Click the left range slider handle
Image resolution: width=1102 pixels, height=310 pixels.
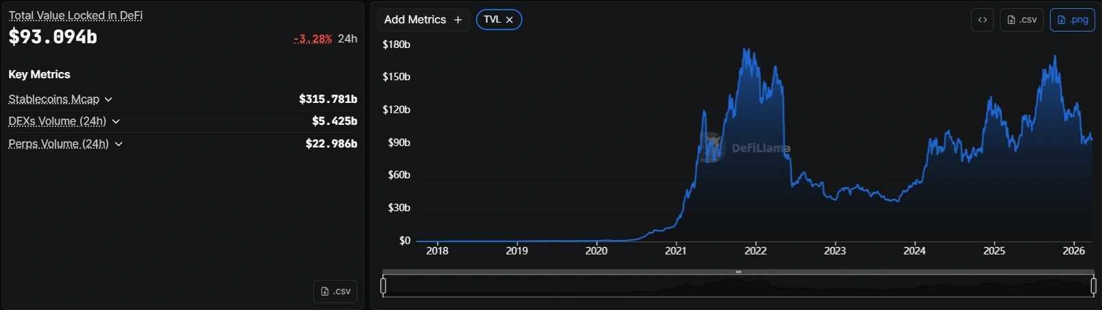click(x=383, y=286)
